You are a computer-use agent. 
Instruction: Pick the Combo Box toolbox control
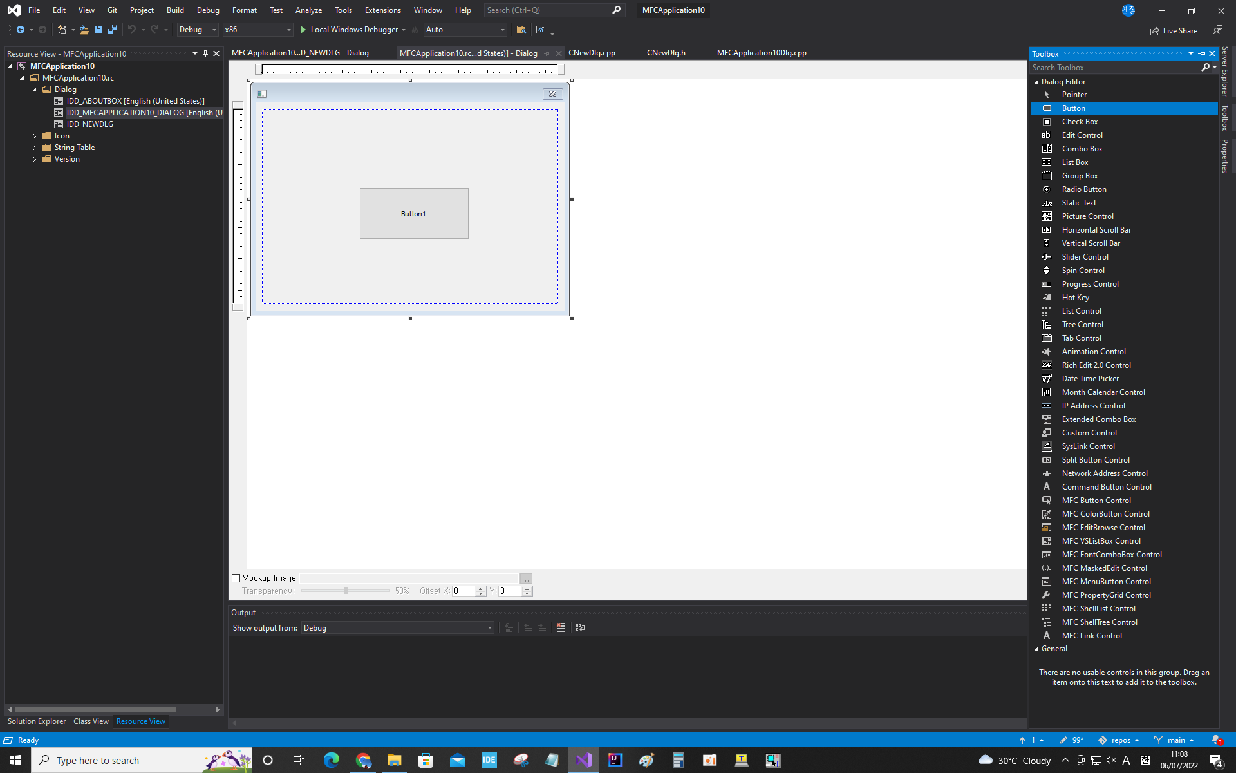pyautogui.click(x=1124, y=149)
